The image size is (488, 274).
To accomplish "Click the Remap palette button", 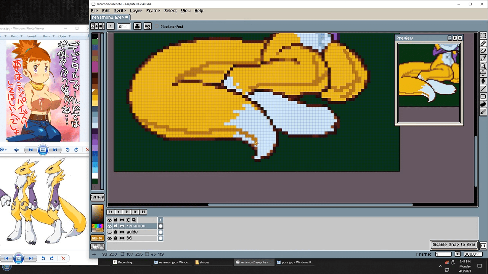I will (97, 197).
